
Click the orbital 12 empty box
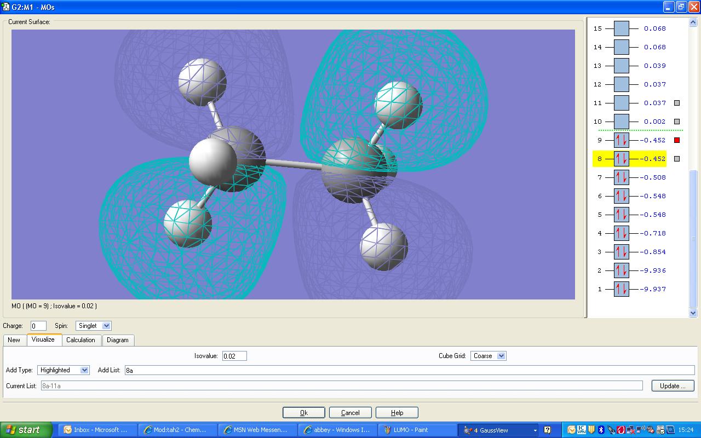pyautogui.click(x=621, y=84)
